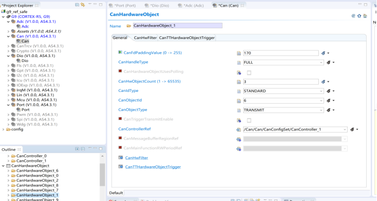This screenshot has height=201, width=377.
Task: Click the CanHwObjectCount input field
Action: [281, 82]
